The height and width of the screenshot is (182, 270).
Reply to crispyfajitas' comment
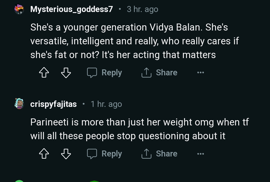click(104, 154)
